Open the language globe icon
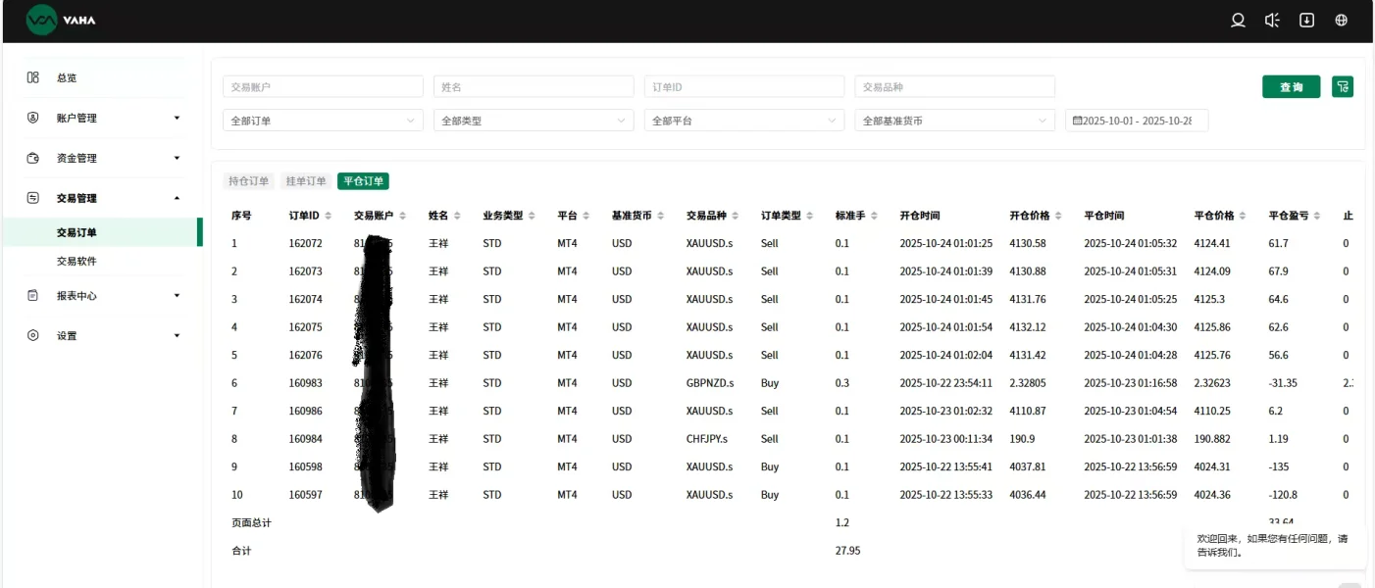Screen dimensions: 1375x588 (1341, 21)
